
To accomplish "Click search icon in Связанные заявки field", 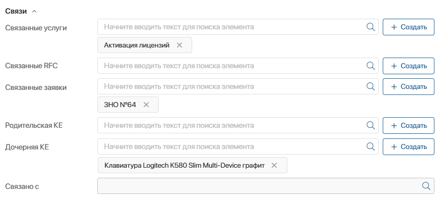I will 371,86.
